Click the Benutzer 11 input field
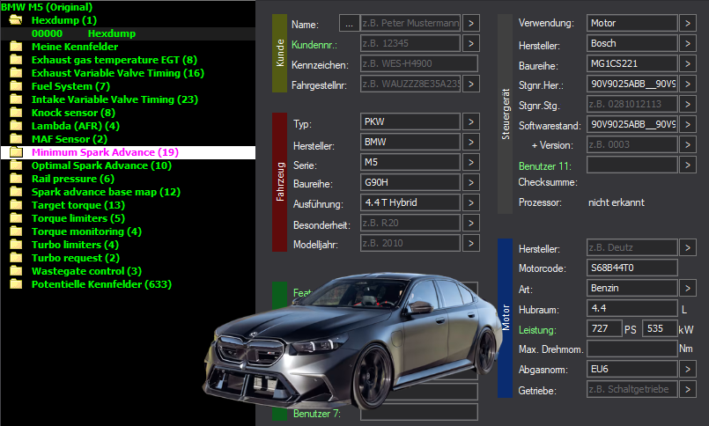The height and width of the screenshot is (426, 709). click(632, 165)
